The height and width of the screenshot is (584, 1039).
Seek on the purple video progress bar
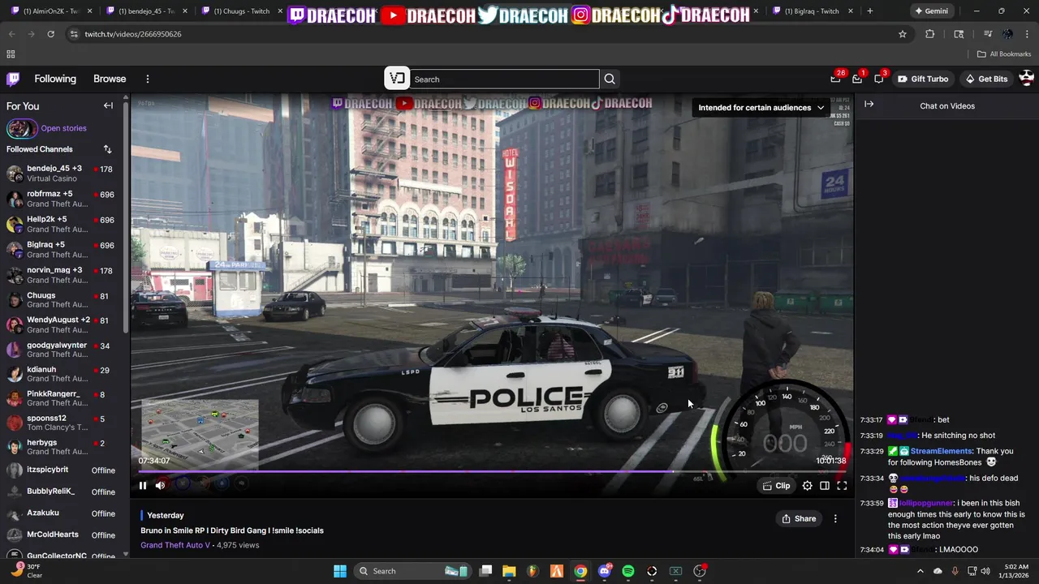click(491, 471)
